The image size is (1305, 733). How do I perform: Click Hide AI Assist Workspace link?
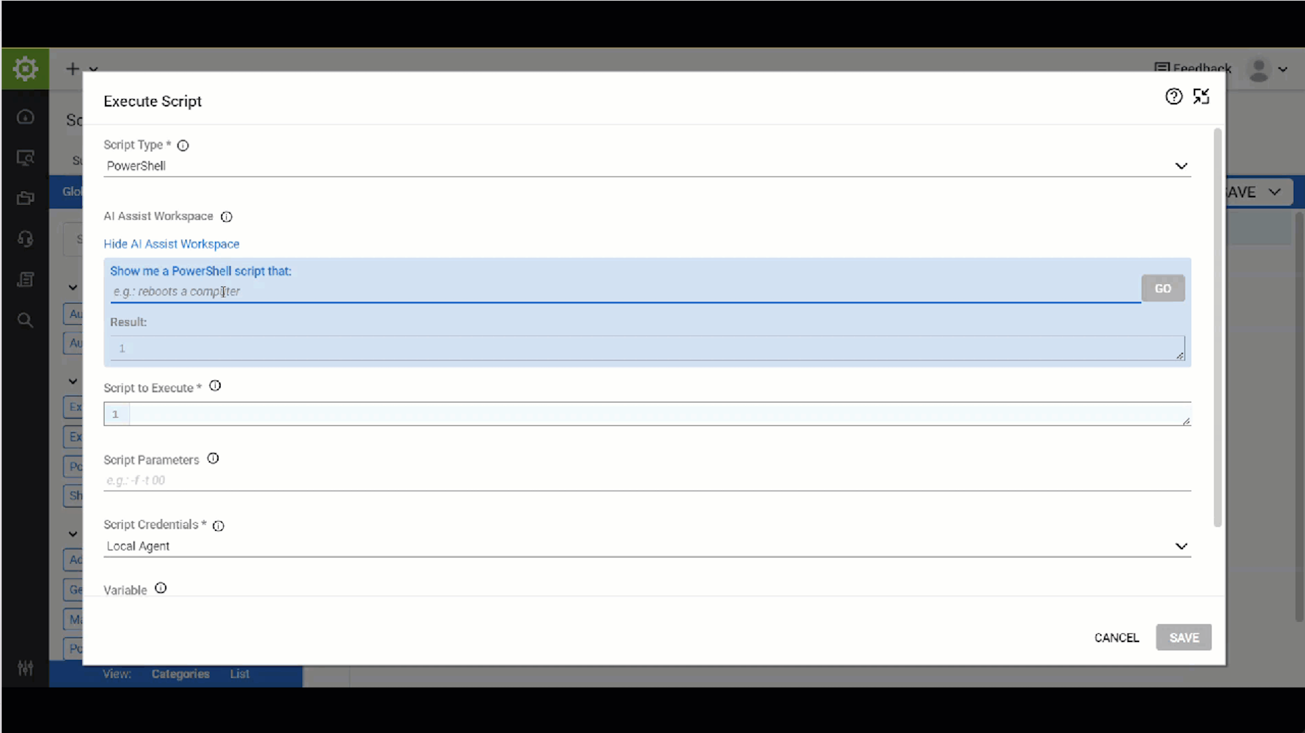(172, 244)
